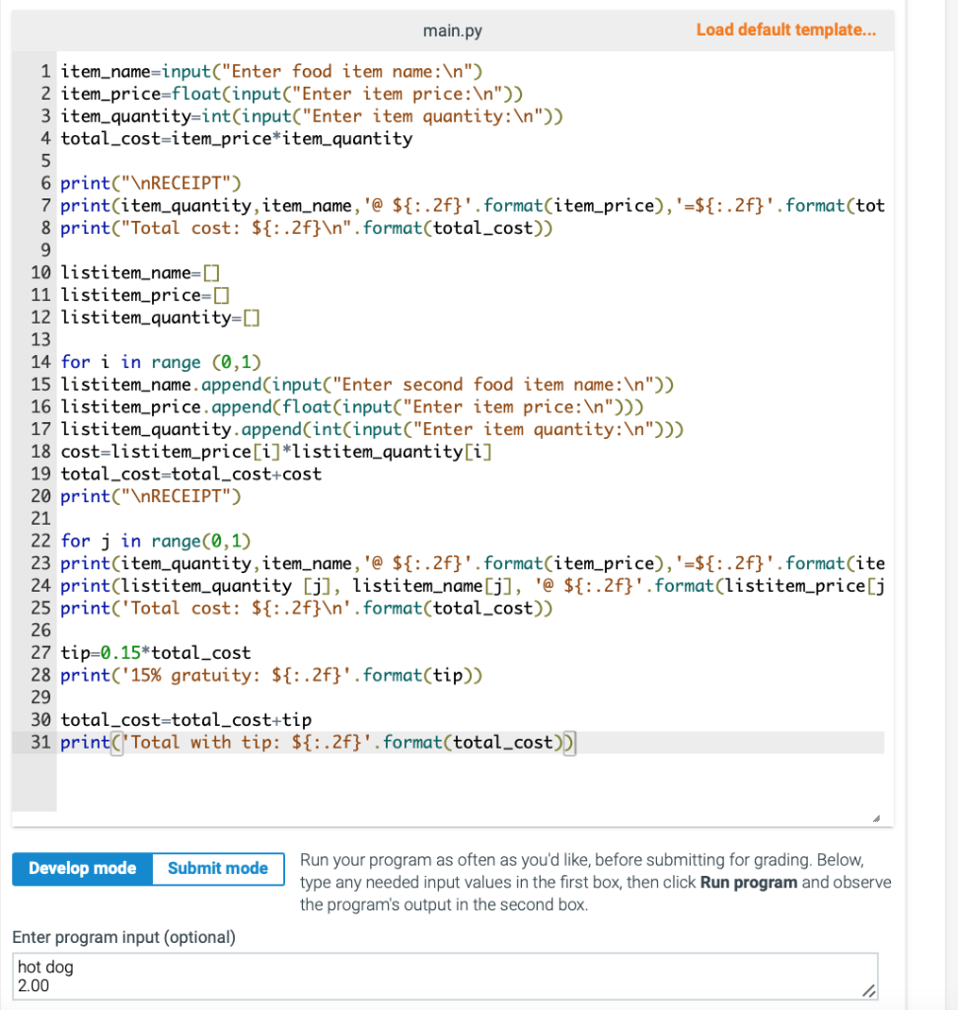Click the code editor resize handle

point(876,818)
